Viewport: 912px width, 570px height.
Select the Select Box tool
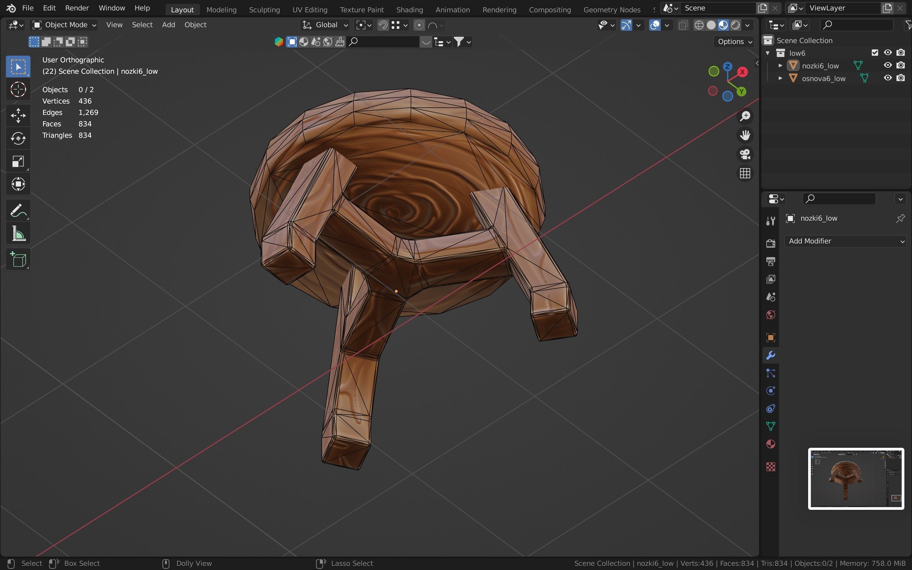tap(18, 67)
